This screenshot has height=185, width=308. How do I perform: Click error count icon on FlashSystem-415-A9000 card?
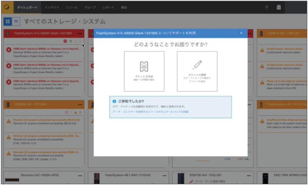pos(65,41)
